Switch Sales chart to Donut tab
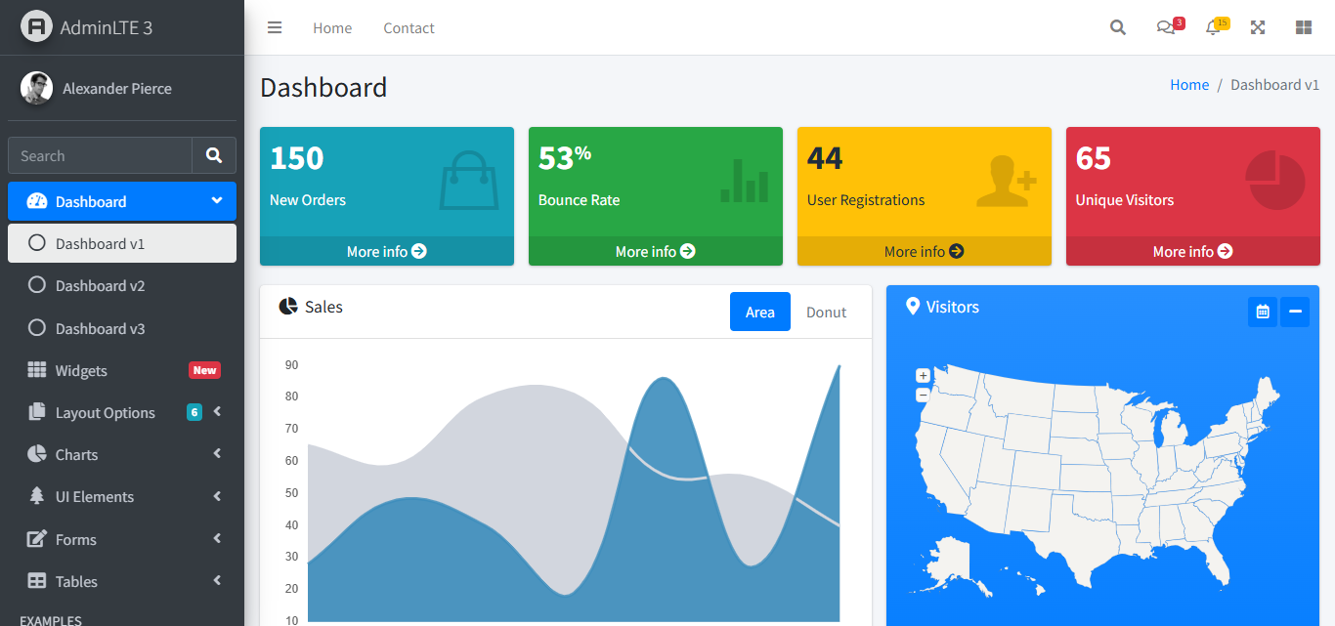Screen dimensions: 1335x626 [826, 312]
